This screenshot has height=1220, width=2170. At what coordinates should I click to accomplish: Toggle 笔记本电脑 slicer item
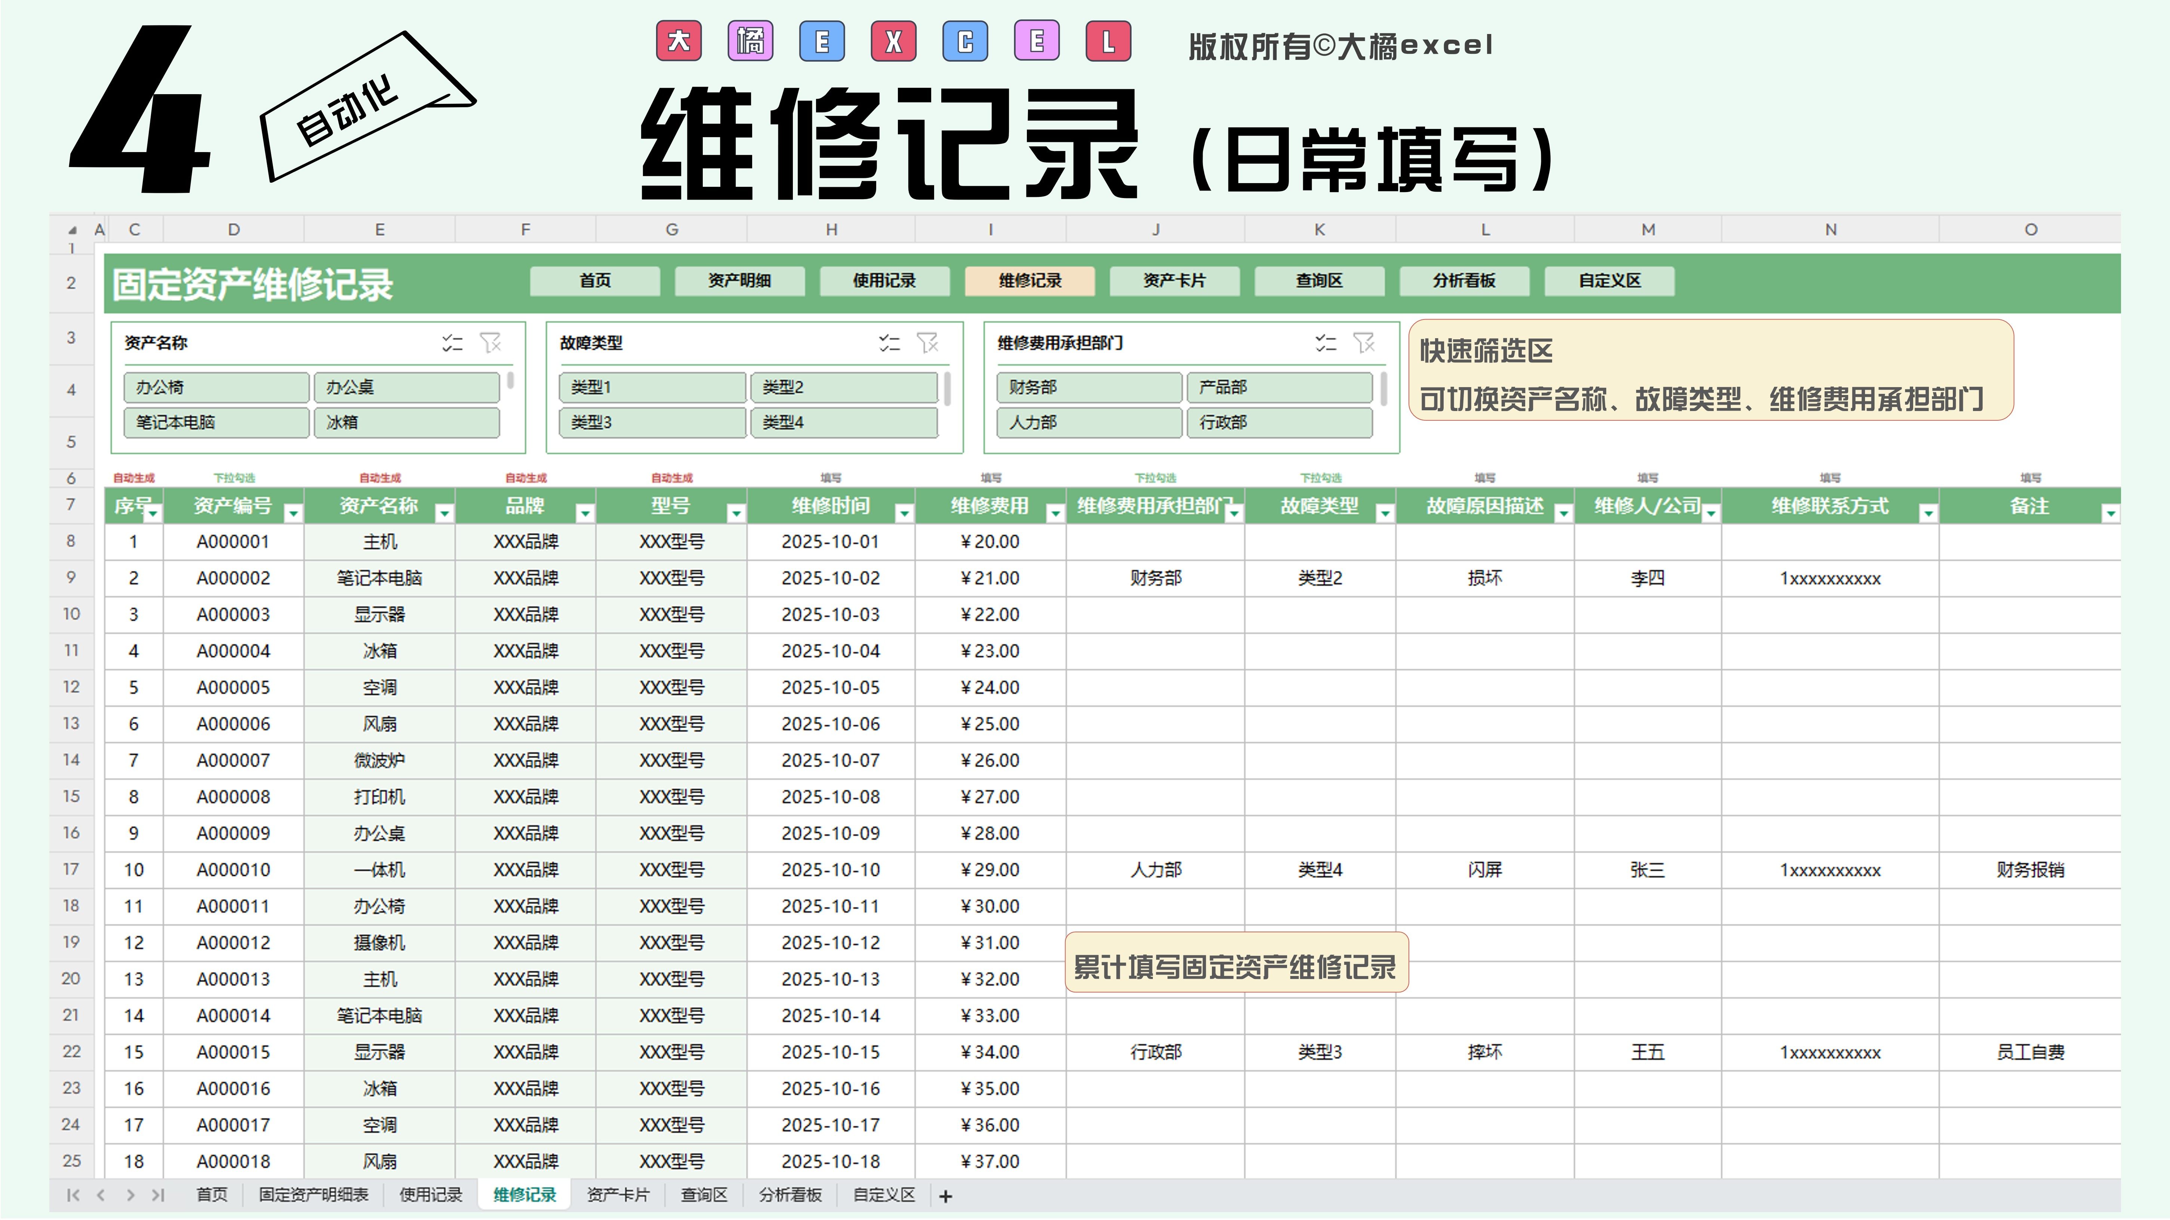(216, 423)
